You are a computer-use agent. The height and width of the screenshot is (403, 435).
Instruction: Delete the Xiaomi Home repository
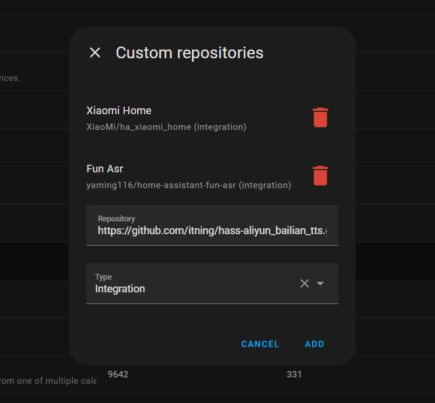coord(321,118)
